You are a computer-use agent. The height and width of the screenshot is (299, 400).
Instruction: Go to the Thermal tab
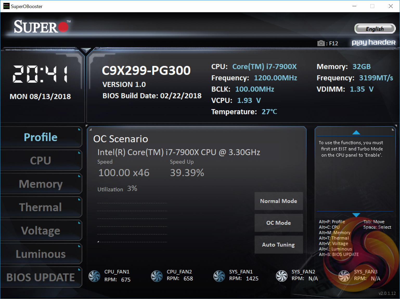coord(41,207)
